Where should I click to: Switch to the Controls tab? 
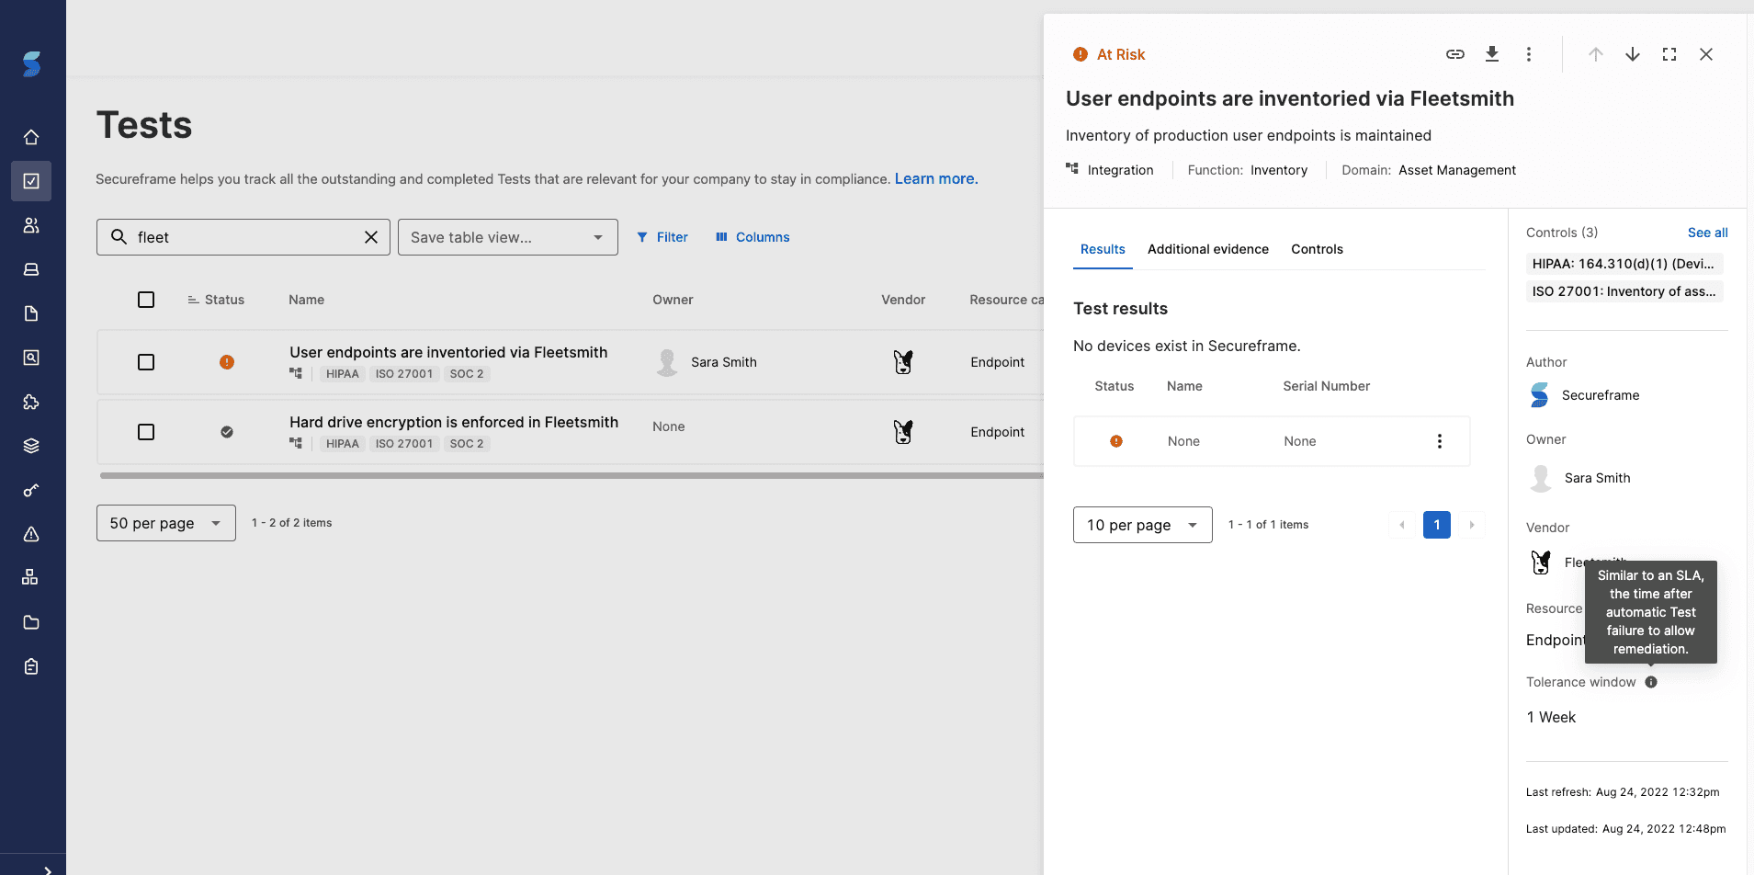(x=1317, y=249)
